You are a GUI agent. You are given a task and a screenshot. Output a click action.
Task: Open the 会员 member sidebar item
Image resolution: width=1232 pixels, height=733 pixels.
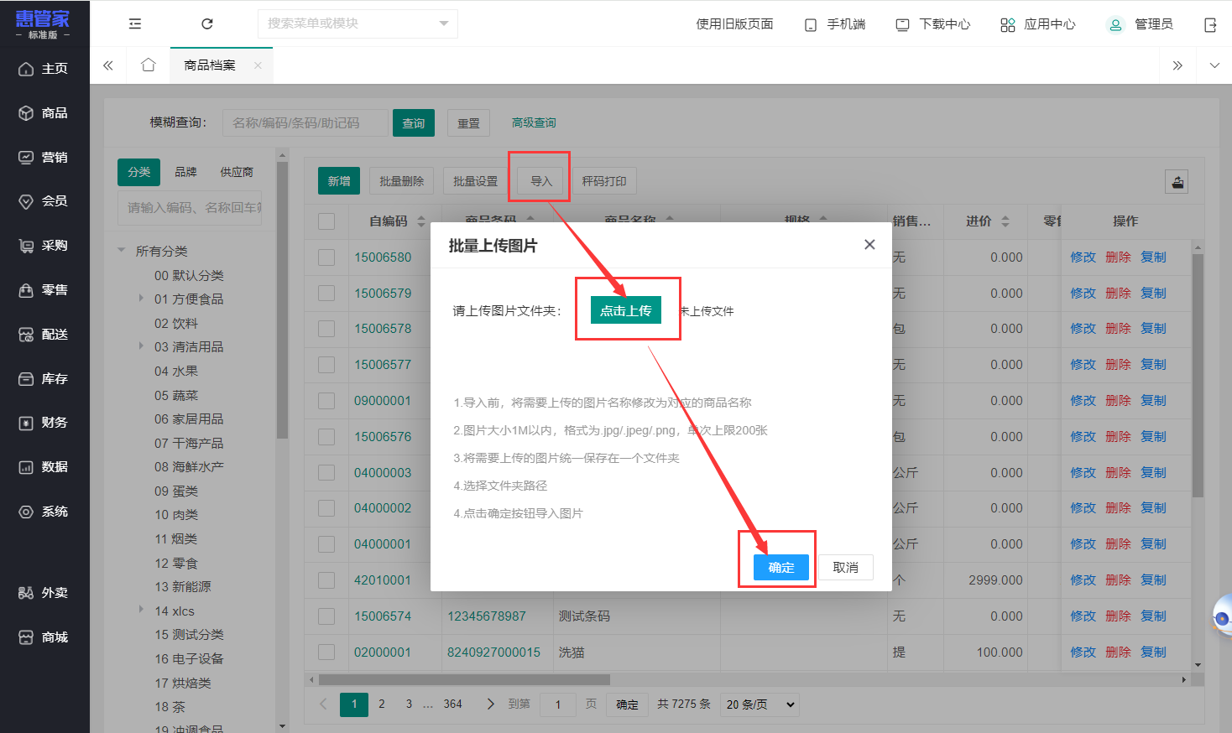(x=44, y=201)
